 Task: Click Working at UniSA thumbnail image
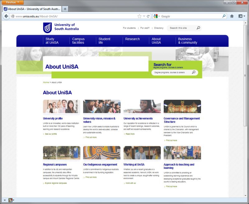click(142, 153)
